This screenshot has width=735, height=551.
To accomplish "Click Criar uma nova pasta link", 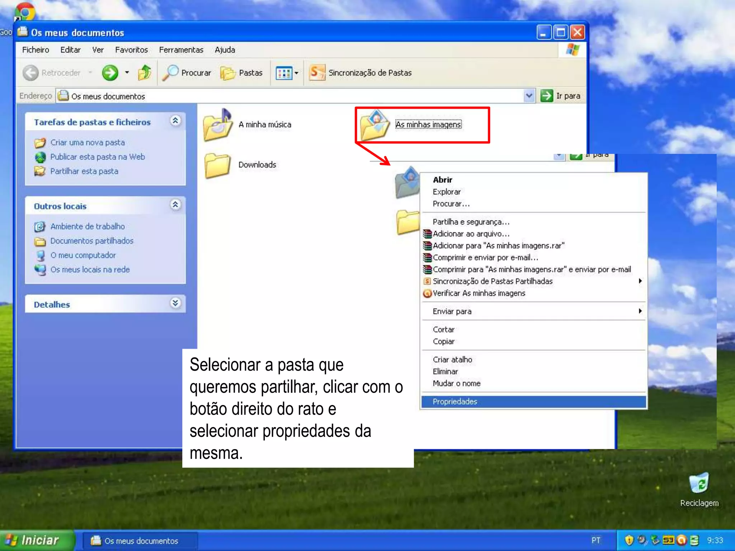I will pyautogui.click(x=88, y=142).
